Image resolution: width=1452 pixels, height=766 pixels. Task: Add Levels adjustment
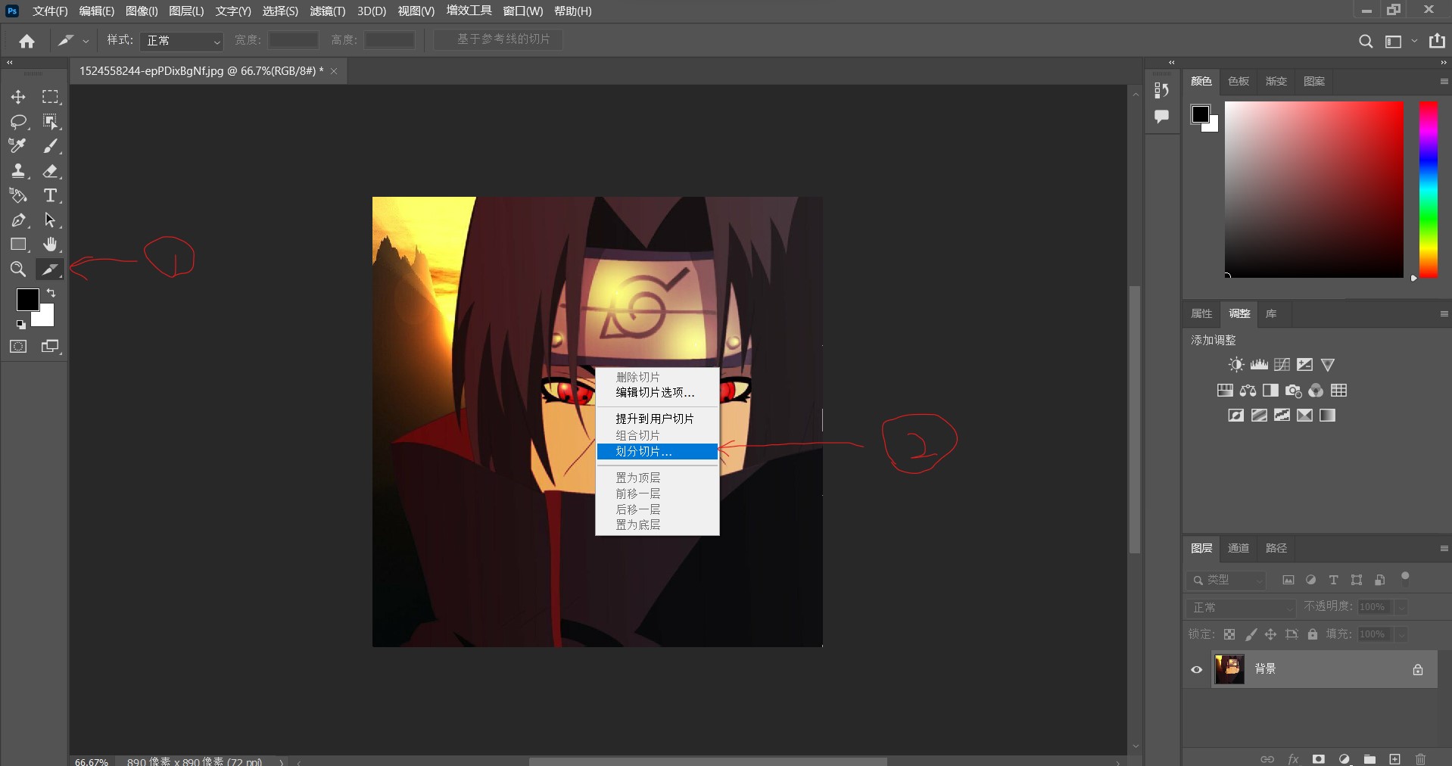1259,365
